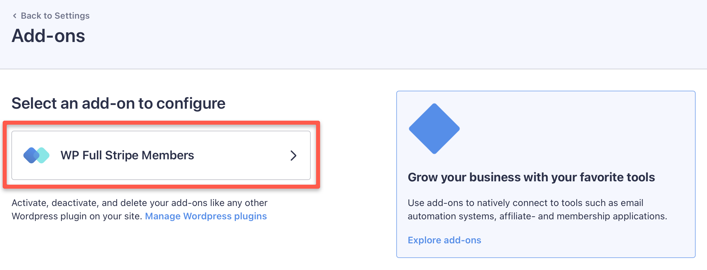Click the Select an add-on to configure heading
The image size is (707, 270).
pos(119,103)
